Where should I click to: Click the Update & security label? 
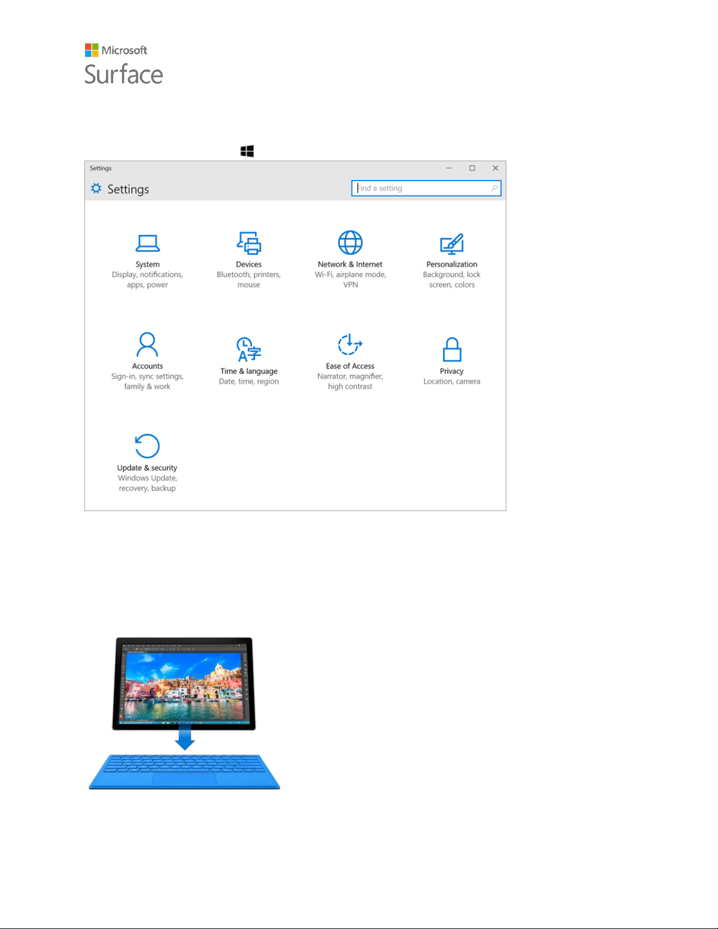pyautogui.click(x=147, y=468)
